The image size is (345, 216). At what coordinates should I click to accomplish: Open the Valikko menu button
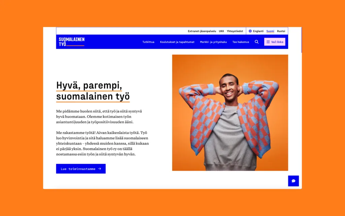click(x=275, y=42)
